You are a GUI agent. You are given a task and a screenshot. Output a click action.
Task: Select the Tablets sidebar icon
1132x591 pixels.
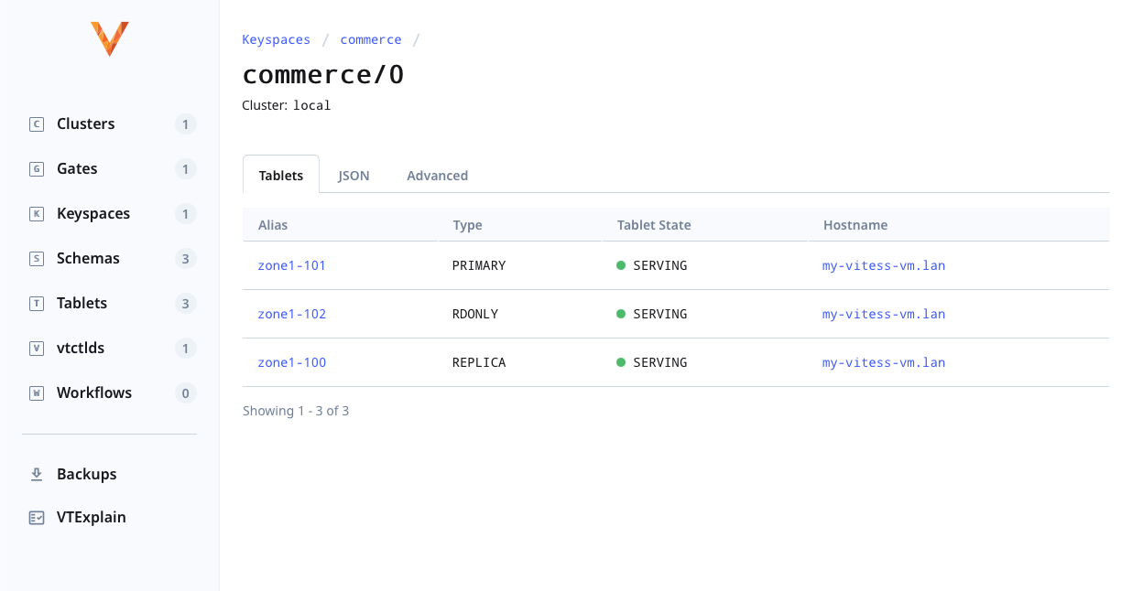pos(36,303)
